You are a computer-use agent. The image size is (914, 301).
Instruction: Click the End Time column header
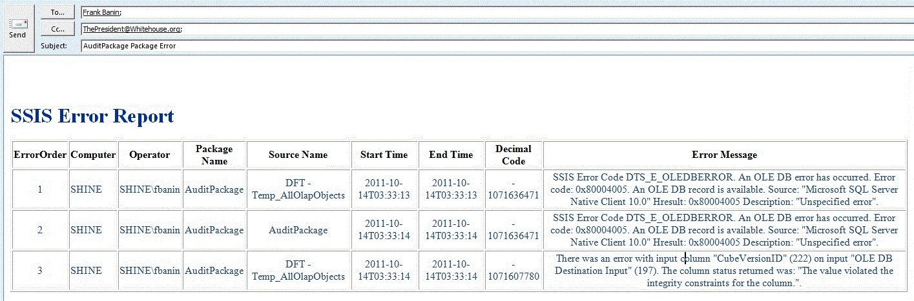pyautogui.click(x=451, y=155)
